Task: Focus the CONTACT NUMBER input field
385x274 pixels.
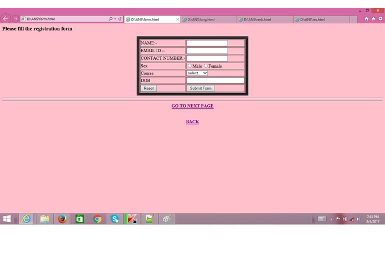Action: [207, 58]
